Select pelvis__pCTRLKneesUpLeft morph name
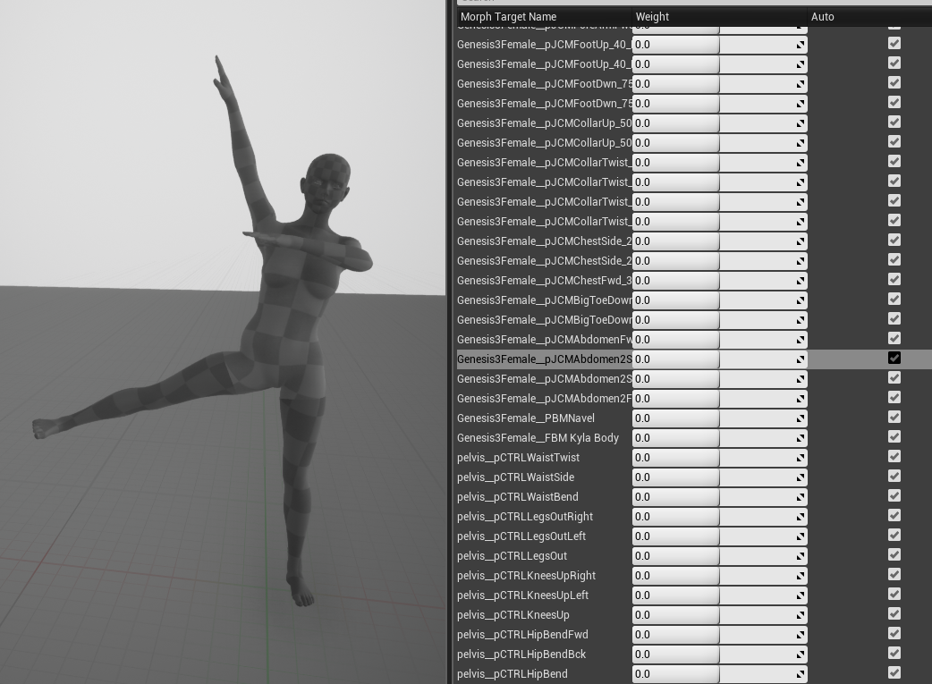932x684 pixels. click(522, 595)
